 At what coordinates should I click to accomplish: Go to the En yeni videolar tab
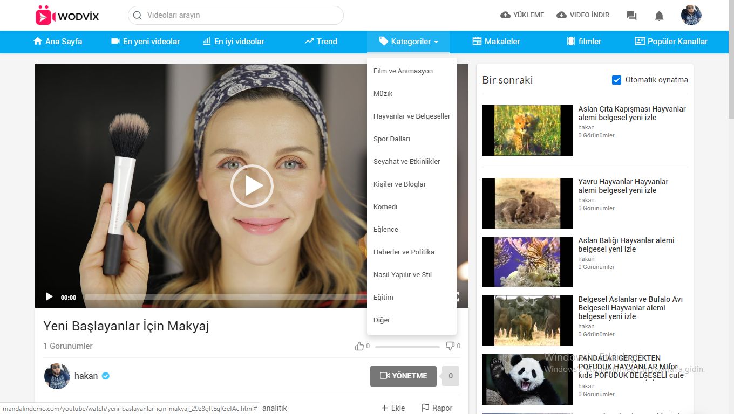[145, 42]
